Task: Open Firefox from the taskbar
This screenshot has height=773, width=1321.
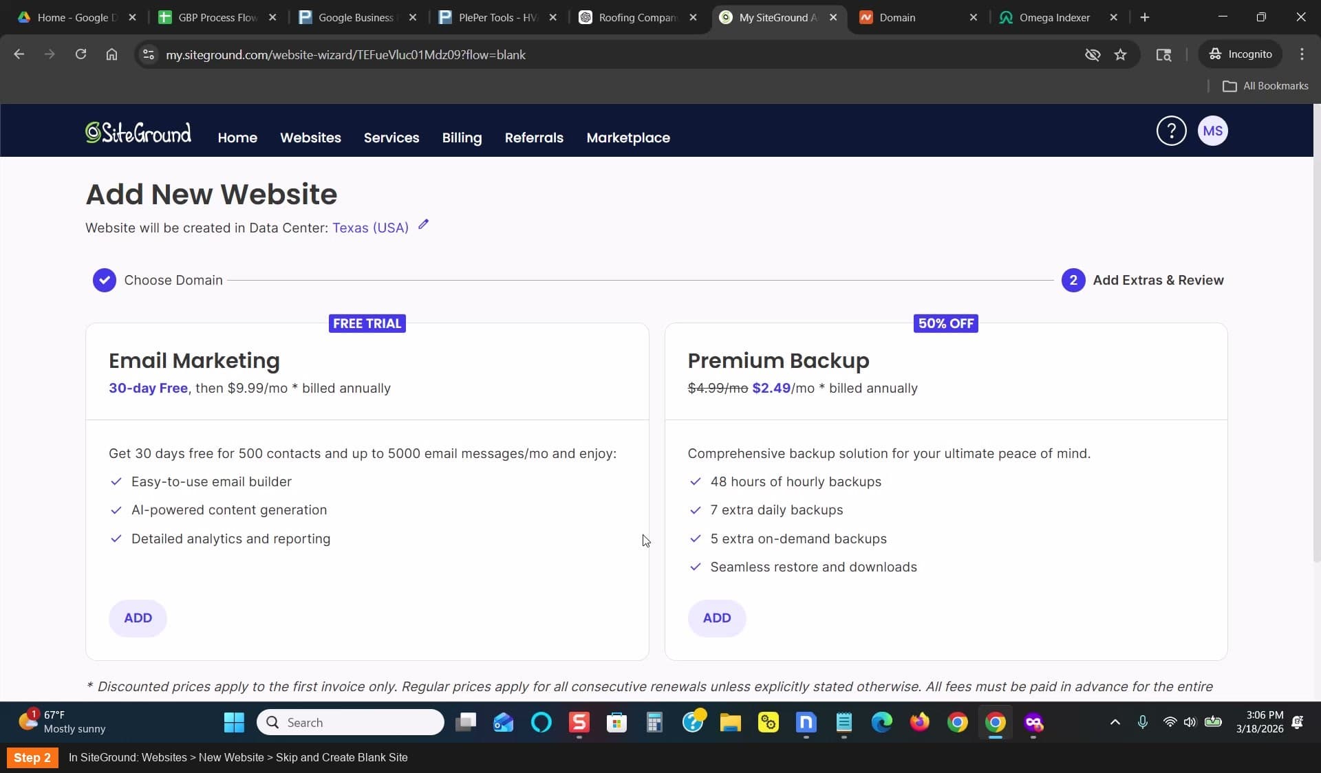Action: pyautogui.click(x=919, y=722)
